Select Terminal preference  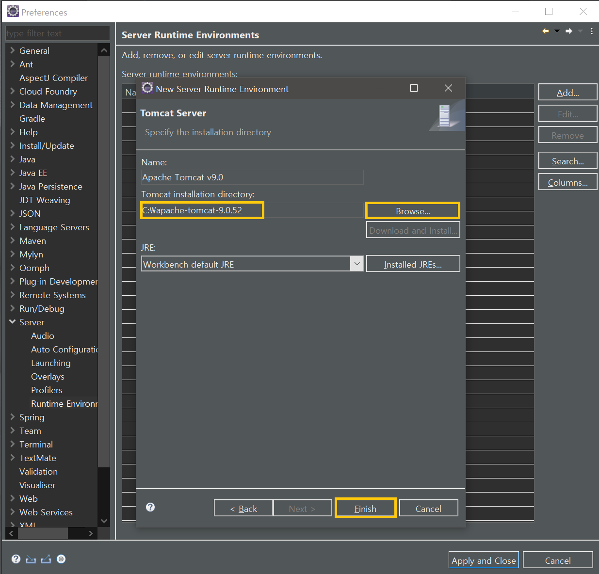(x=36, y=444)
